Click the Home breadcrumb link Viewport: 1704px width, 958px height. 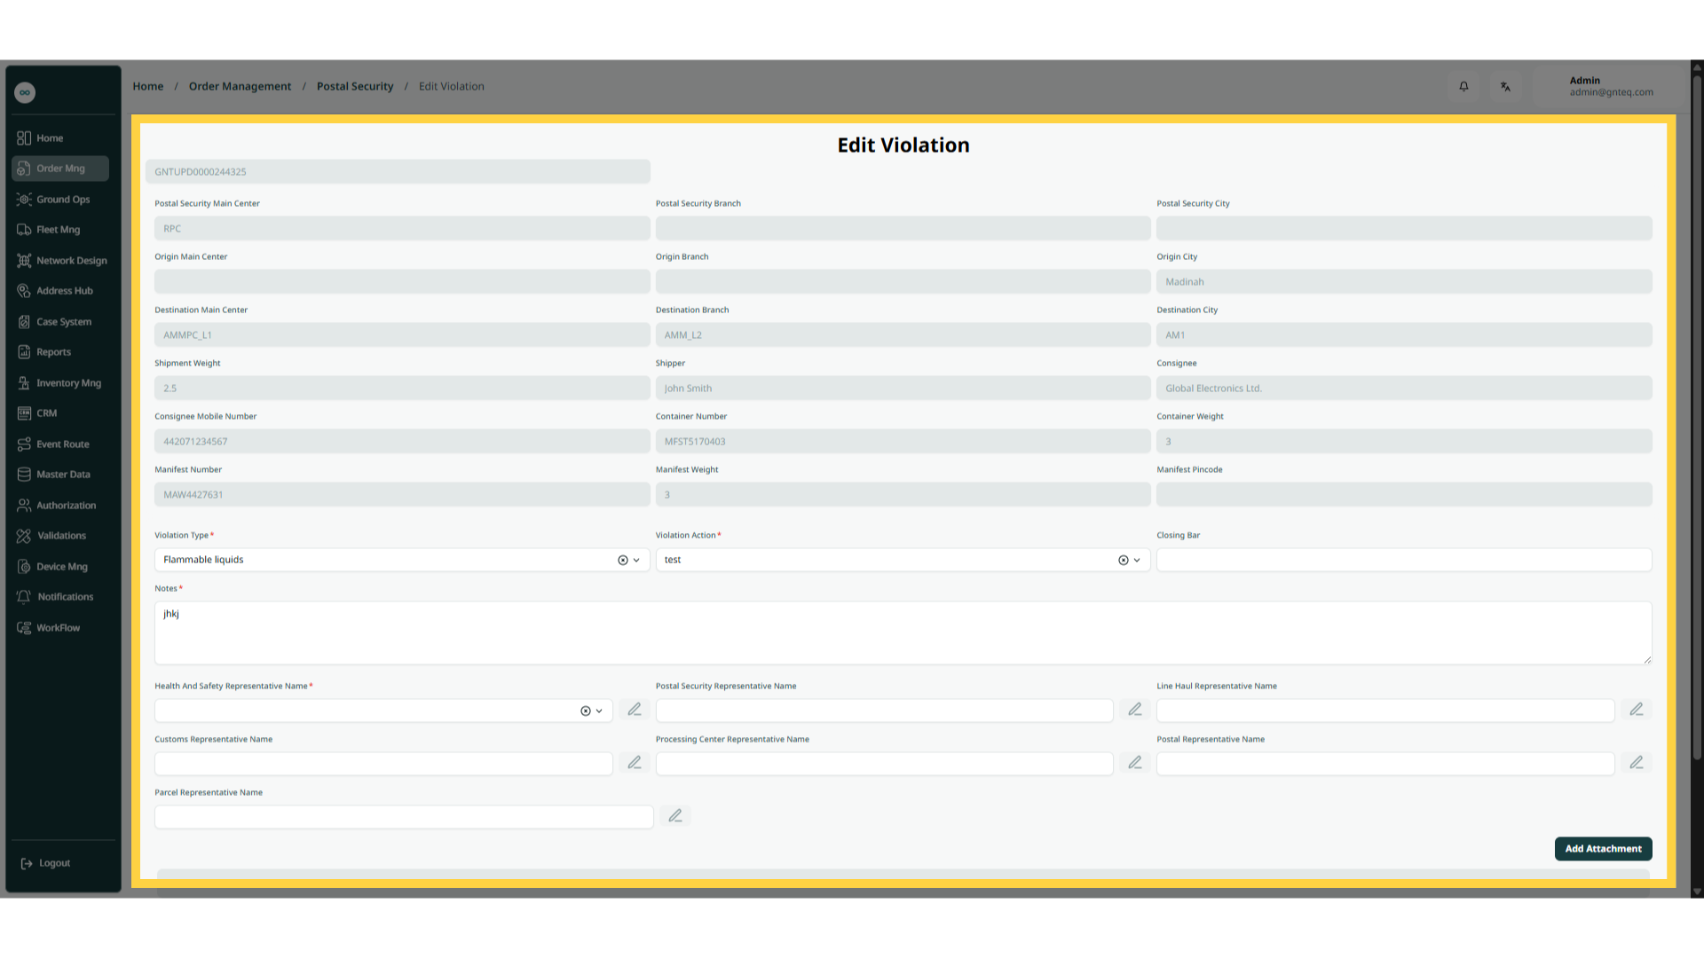148,86
